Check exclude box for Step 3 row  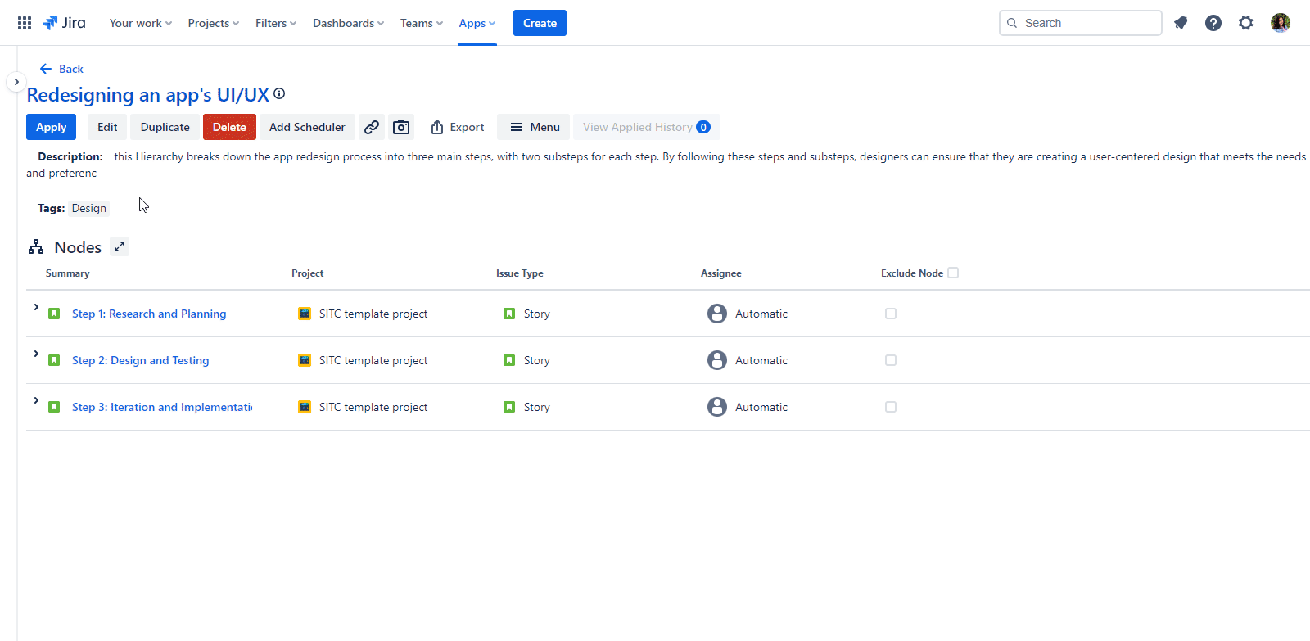891,407
